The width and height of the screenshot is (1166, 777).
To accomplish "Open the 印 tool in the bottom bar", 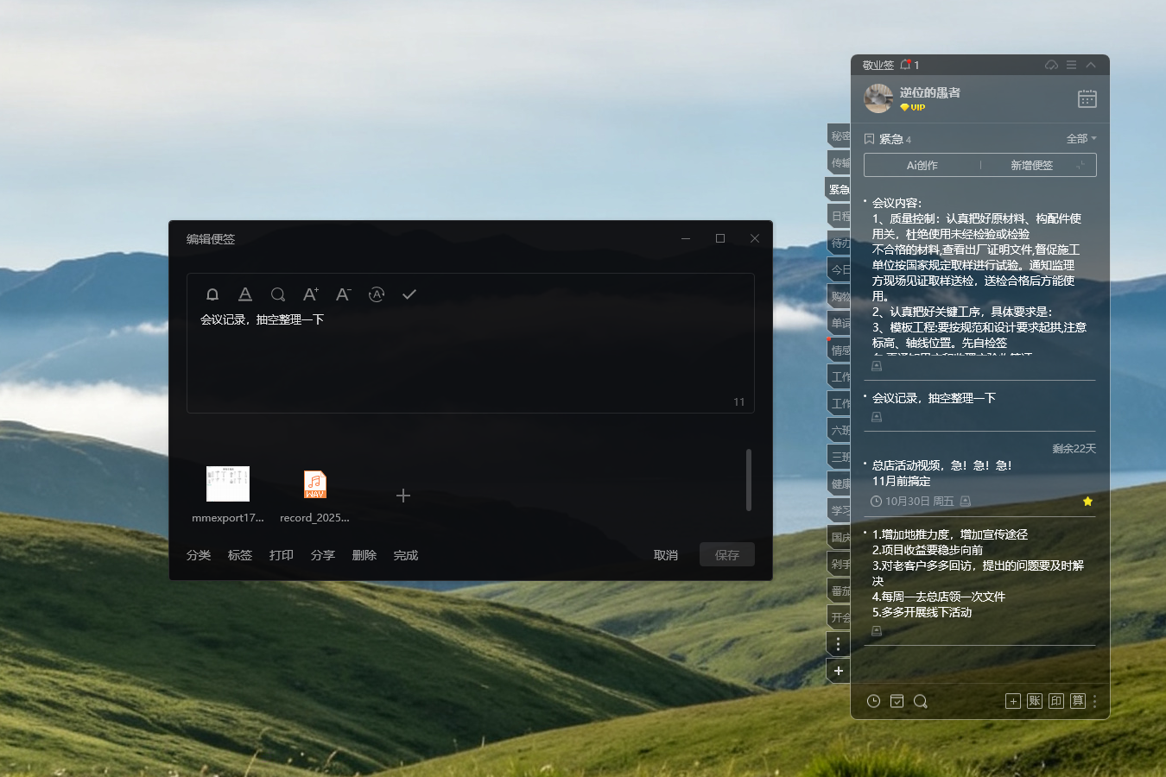I will [x=1056, y=701].
